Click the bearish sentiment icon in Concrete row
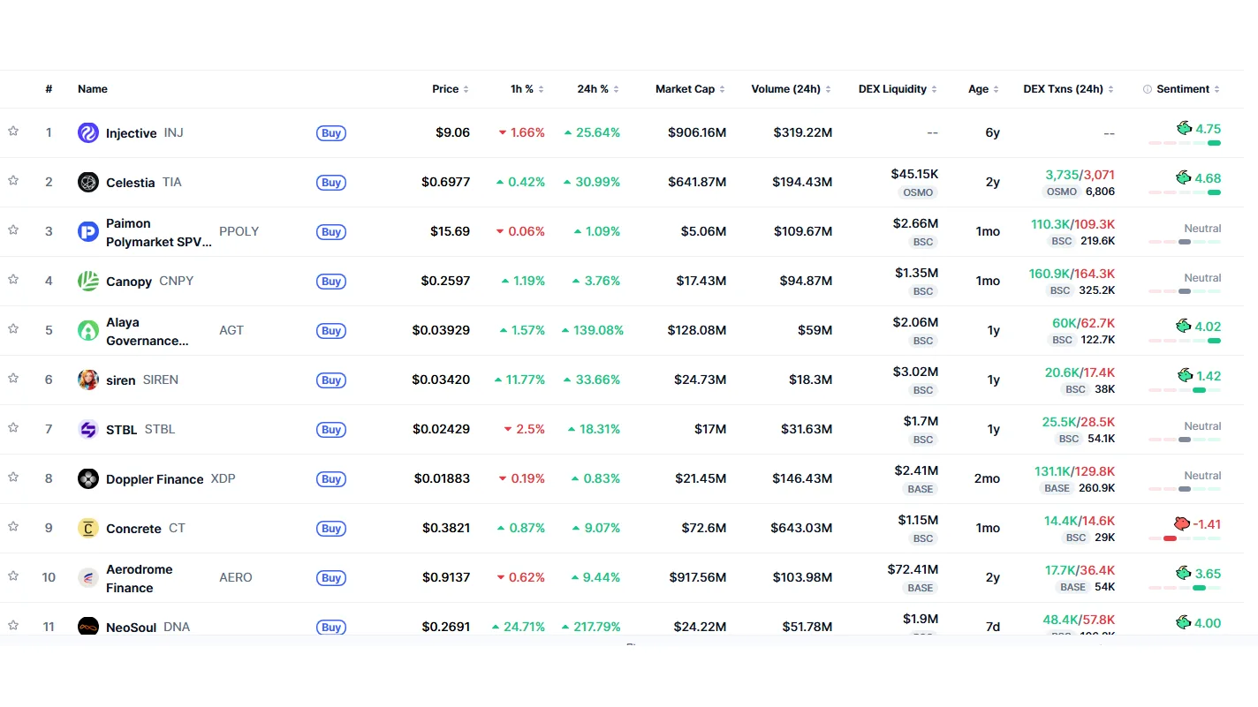The height and width of the screenshot is (707, 1258). (x=1182, y=523)
